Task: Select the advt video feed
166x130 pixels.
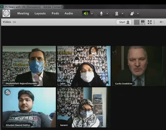Action: click(84, 66)
